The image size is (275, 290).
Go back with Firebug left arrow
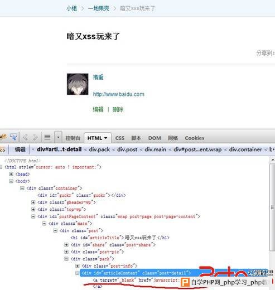pyautogui.click(x=25, y=137)
